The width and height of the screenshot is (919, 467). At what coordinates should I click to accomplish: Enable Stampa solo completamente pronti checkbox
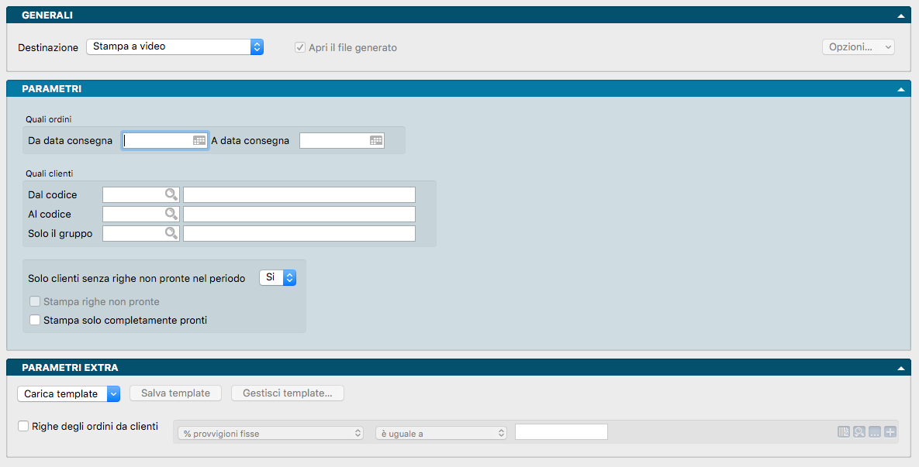(x=34, y=320)
